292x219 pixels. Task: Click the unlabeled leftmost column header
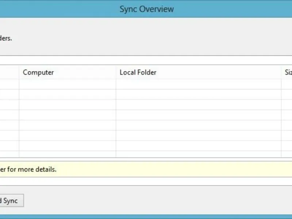point(9,72)
